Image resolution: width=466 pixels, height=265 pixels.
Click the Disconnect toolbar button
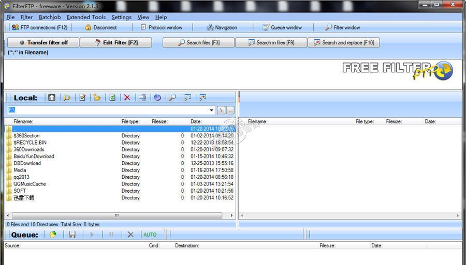[101, 27]
